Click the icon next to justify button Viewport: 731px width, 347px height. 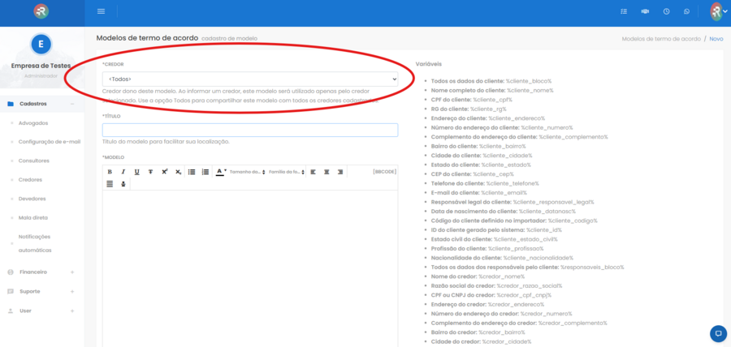point(123,184)
